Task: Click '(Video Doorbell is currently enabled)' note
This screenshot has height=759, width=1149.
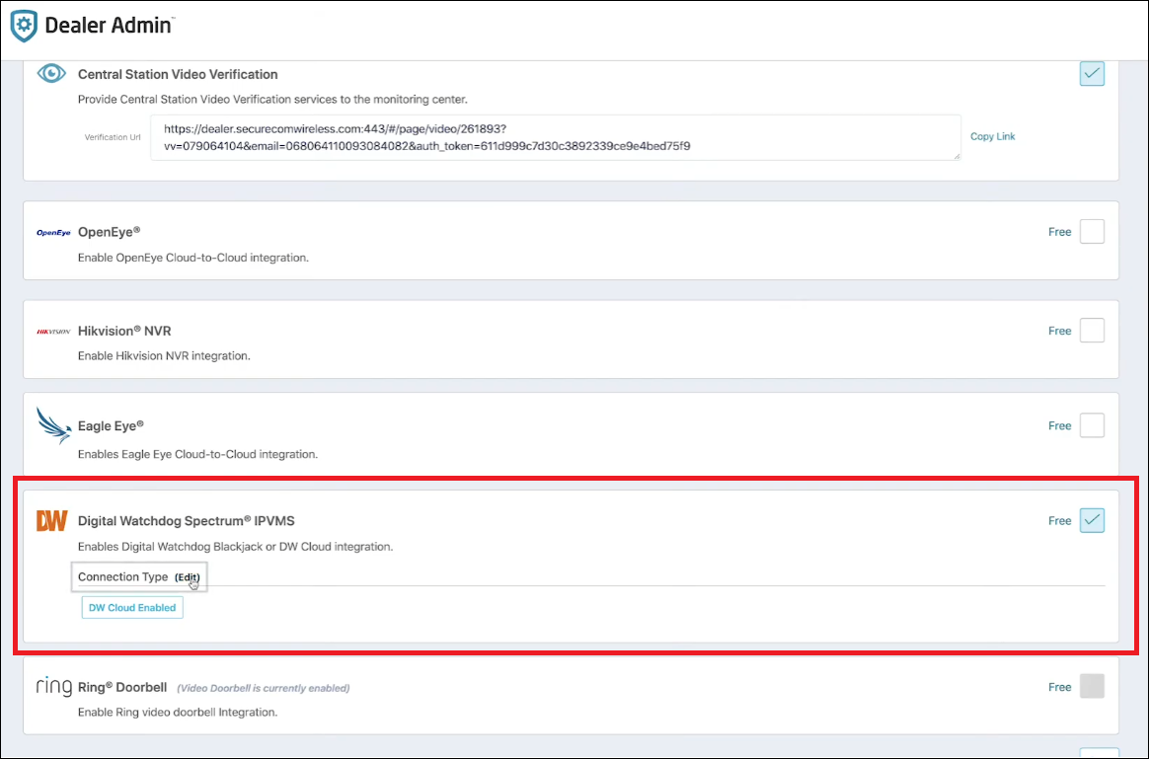Action: [x=264, y=688]
